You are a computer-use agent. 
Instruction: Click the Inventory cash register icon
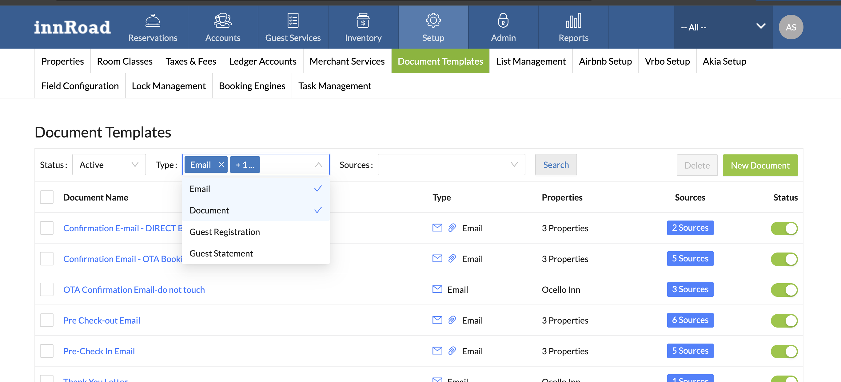click(363, 21)
